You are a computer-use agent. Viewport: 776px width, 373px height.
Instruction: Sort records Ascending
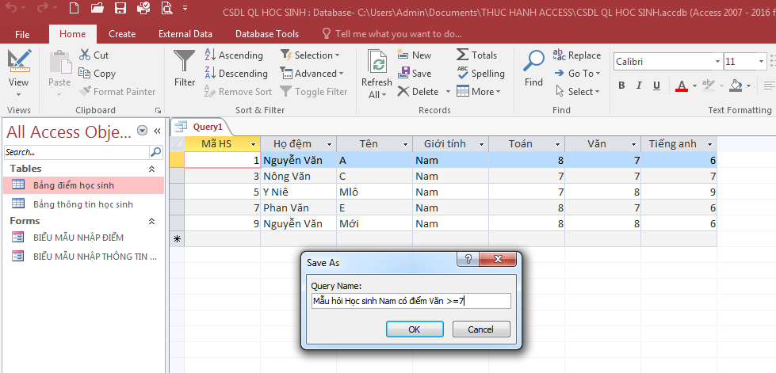tap(234, 55)
